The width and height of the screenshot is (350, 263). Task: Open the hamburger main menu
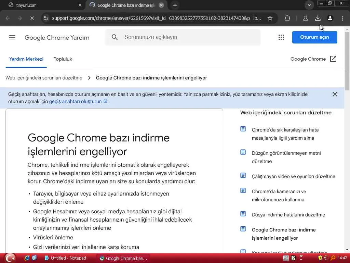coord(12,37)
